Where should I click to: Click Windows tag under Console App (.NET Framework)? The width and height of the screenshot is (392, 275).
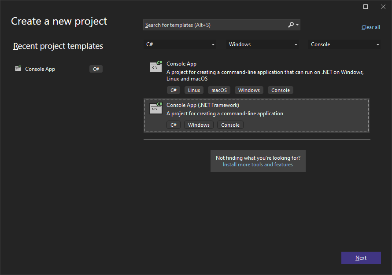click(199, 125)
